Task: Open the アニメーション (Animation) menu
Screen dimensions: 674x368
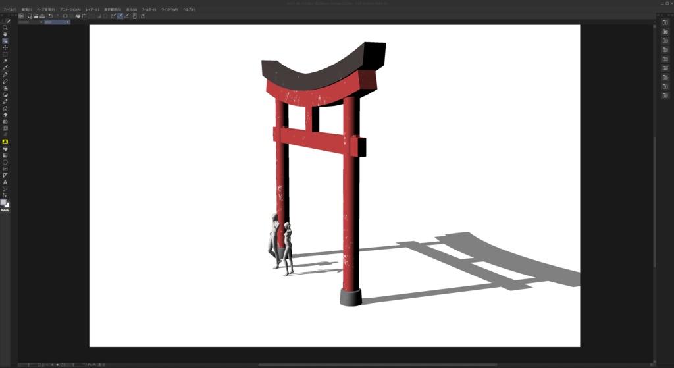Action: click(70, 9)
